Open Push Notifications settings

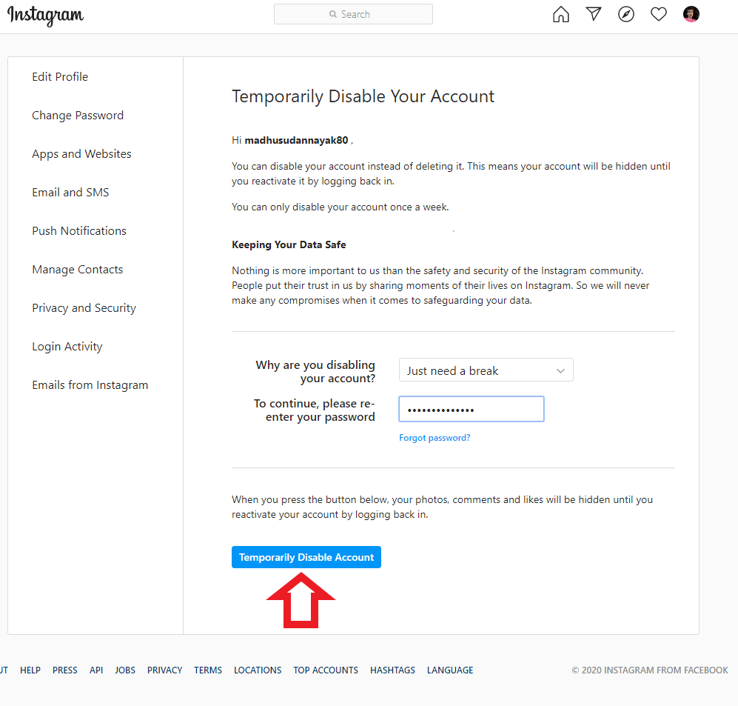(79, 231)
